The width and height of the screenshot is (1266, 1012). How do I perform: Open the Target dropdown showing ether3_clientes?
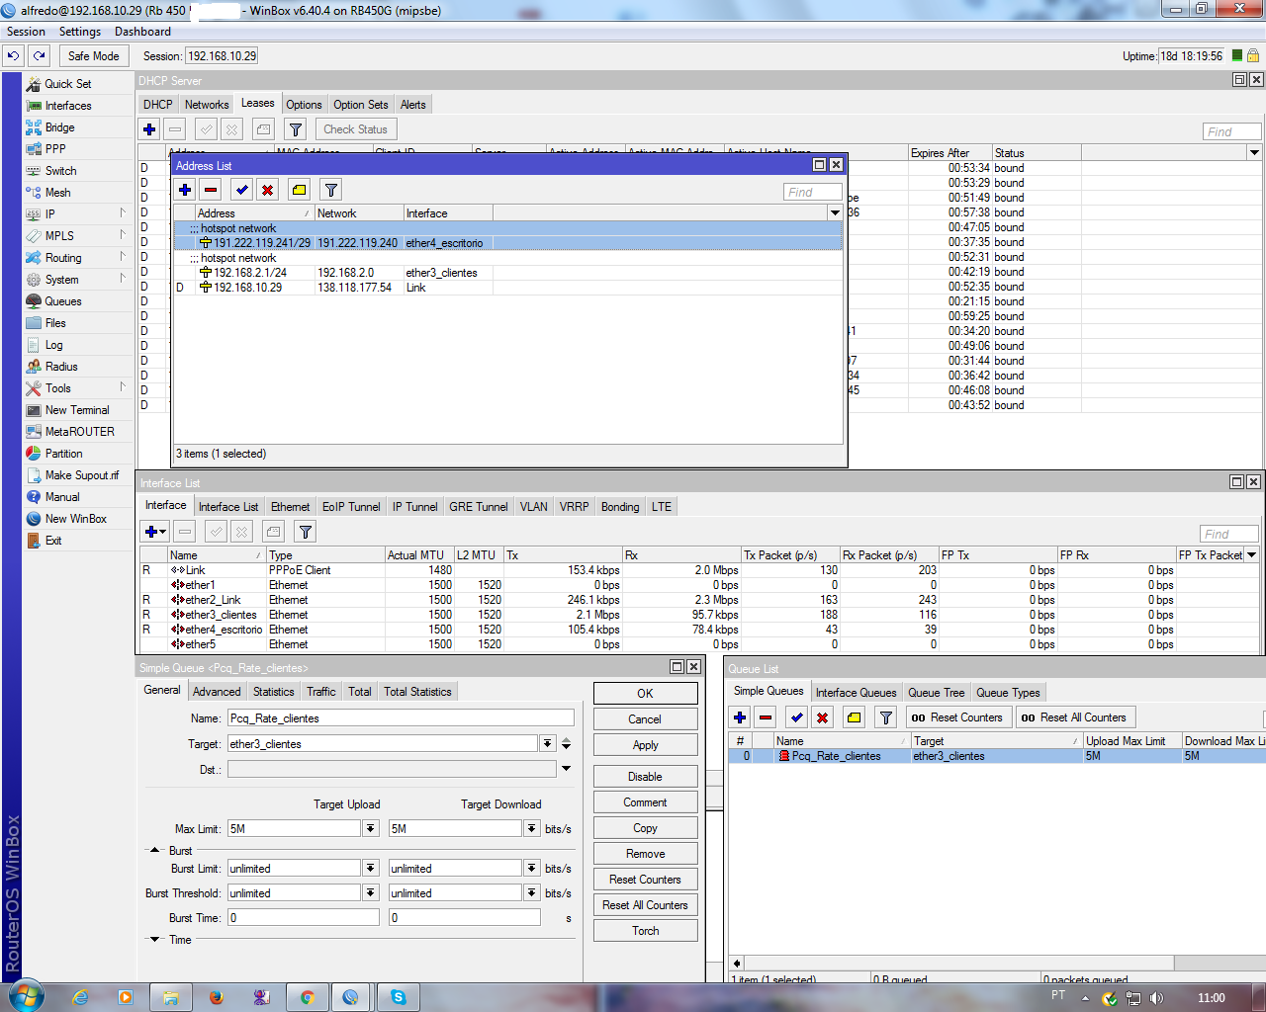tap(547, 743)
